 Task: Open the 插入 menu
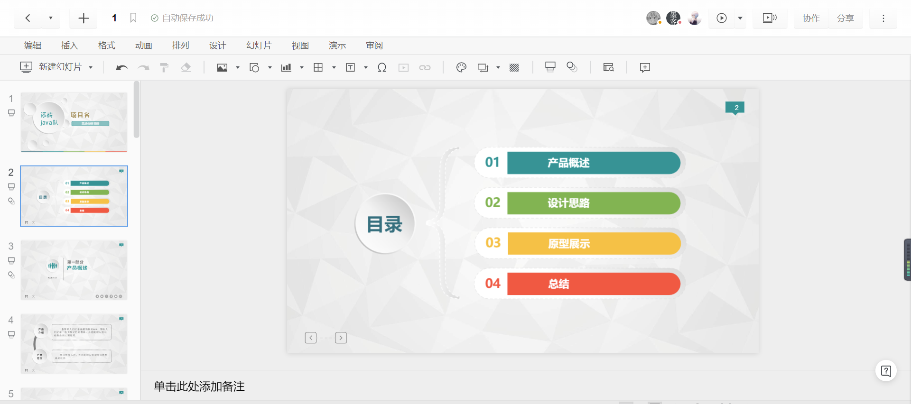(x=69, y=46)
